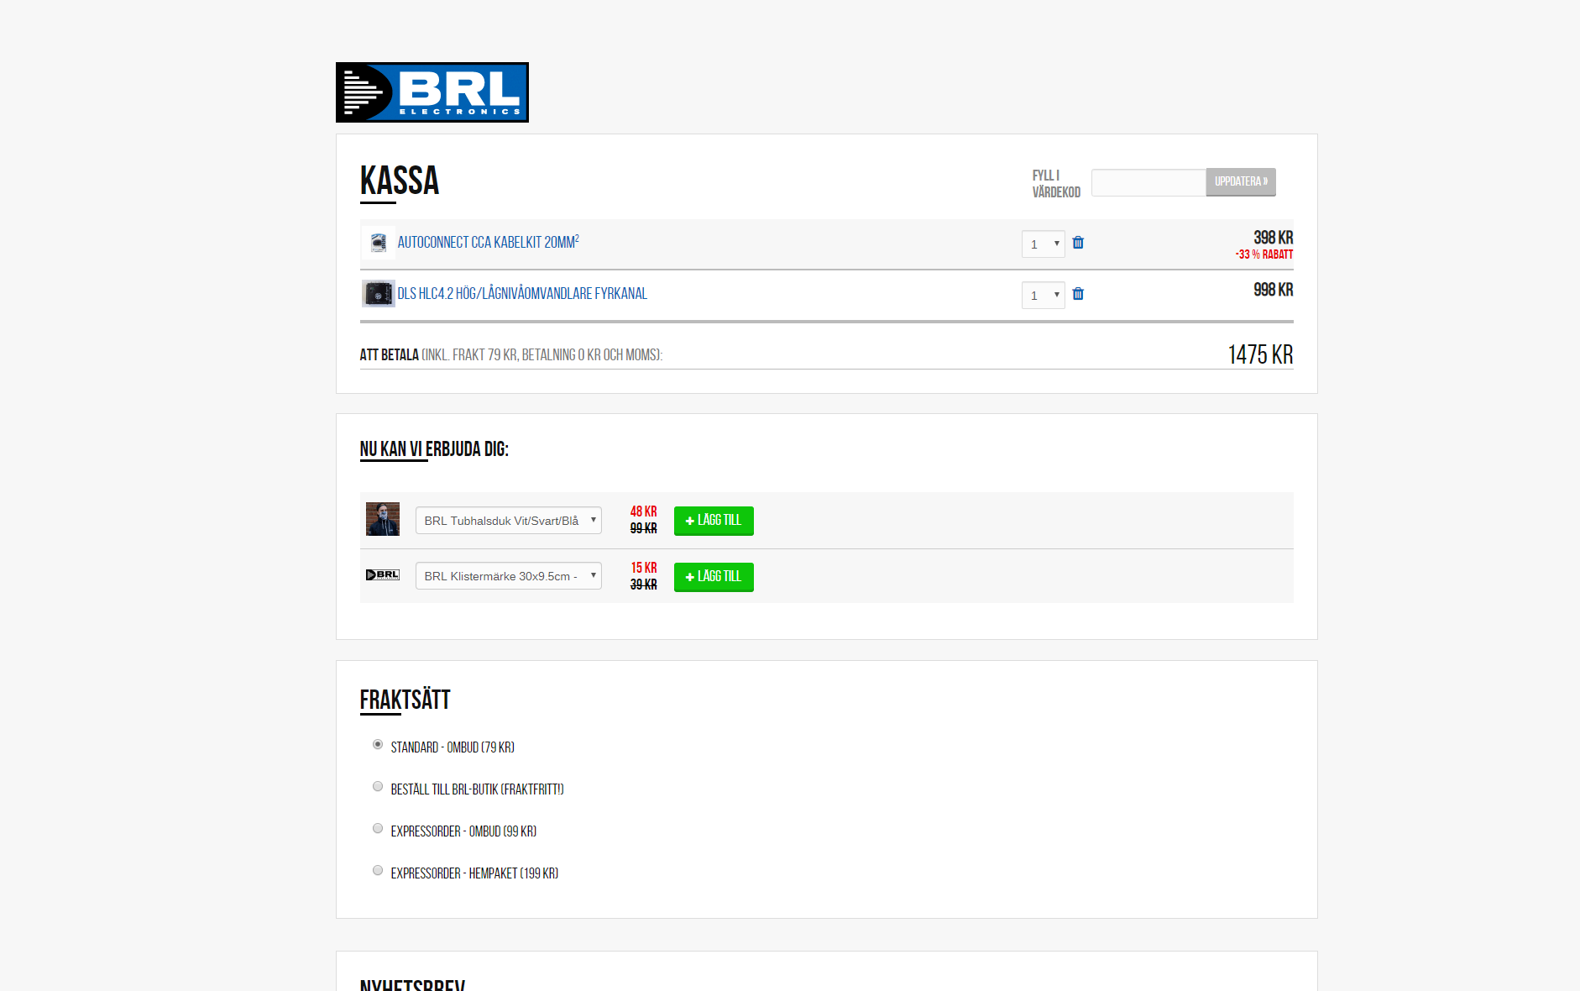Open quantity dropdown for DLS HLC4.2
The image size is (1580, 991).
coord(1044,296)
